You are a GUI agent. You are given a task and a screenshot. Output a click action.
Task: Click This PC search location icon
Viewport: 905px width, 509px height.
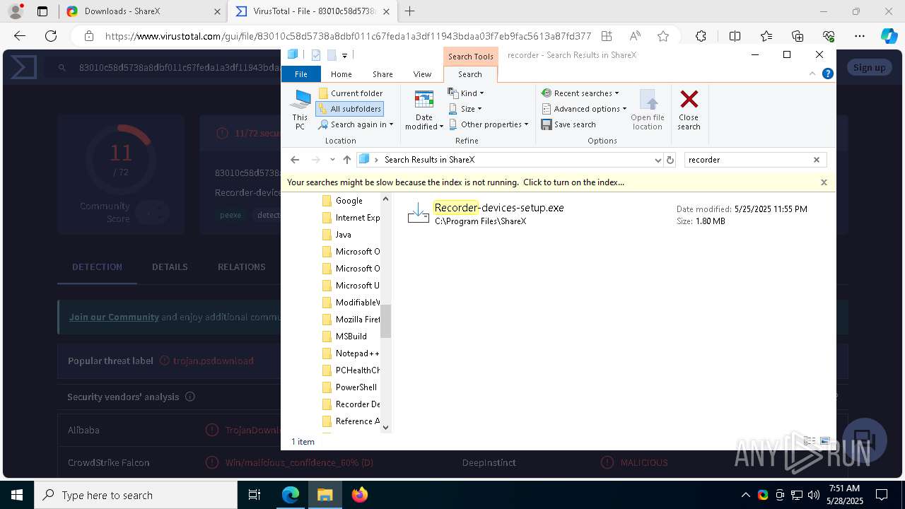point(300,110)
